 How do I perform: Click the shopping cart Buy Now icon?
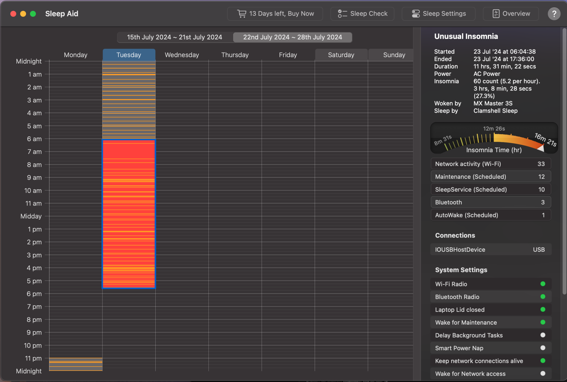pyautogui.click(x=242, y=14)
